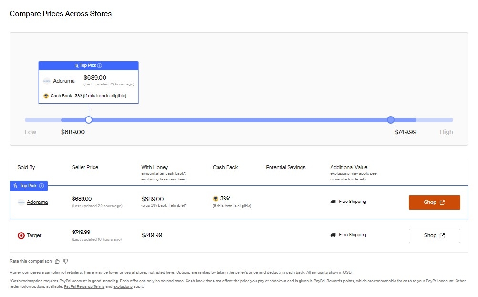Screen dimensions: 478x297
Task: Click 'Last updated 22 hours ago' in table row
Action: pyautogui.click(x=97, y=206)
